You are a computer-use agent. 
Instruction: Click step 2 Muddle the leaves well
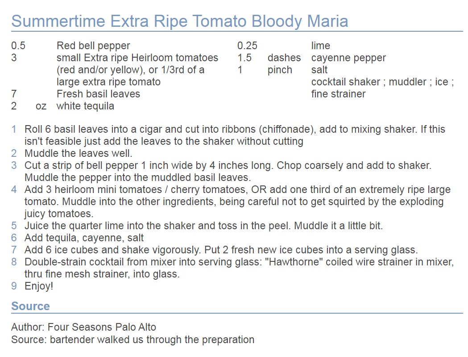tap(78, 153)
